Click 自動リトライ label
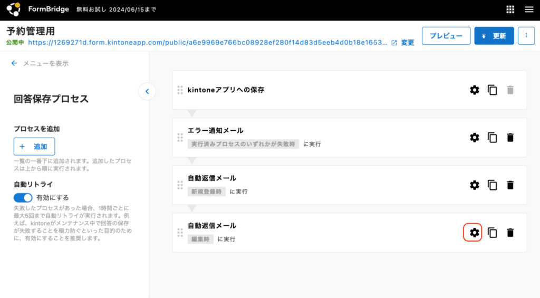This screenshot has width=540, height=298. (x=33, y=184)
